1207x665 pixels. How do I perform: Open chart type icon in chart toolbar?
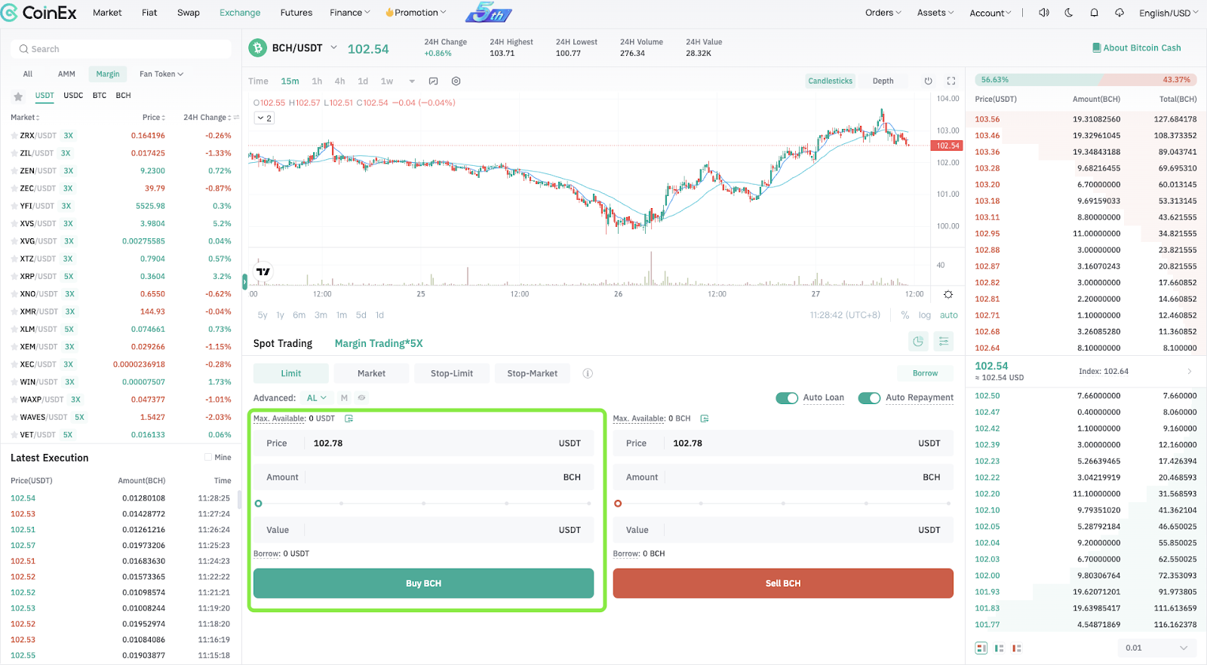[433, 81]
